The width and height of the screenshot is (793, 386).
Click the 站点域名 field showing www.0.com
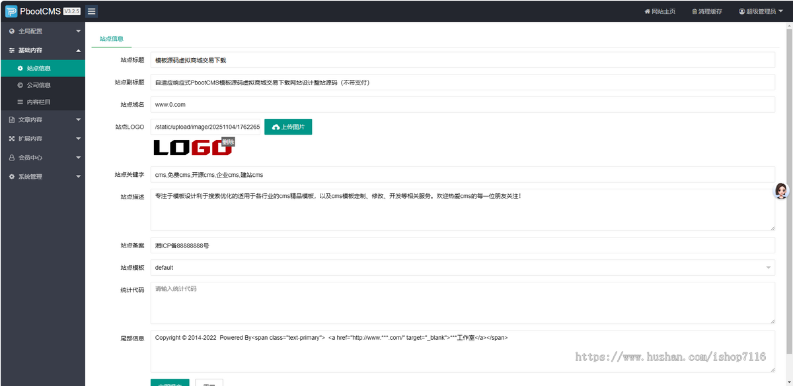[x=463, y=105]
